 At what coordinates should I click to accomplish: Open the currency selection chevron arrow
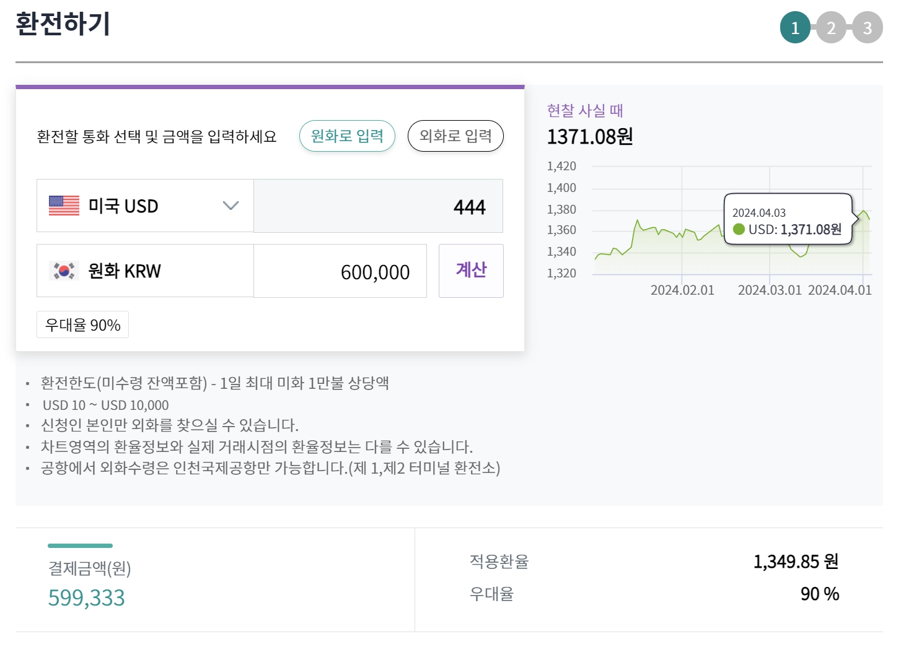230,205
